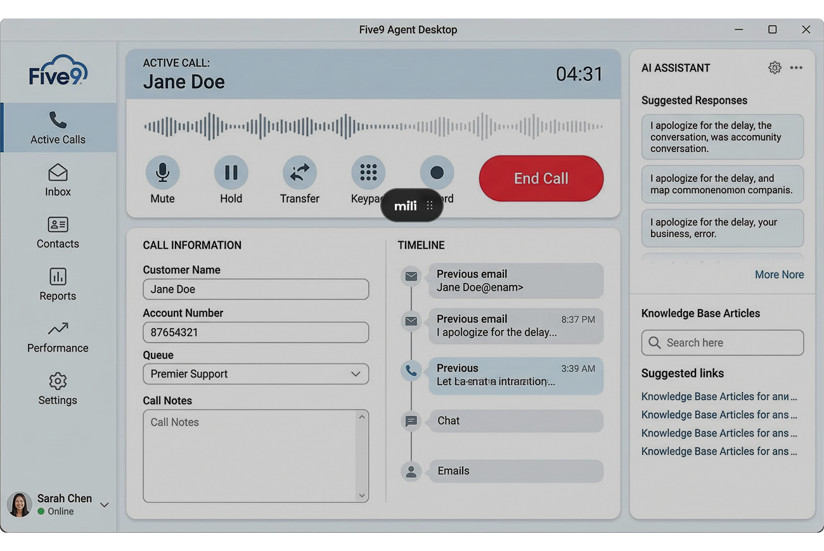
Task: Open the Chat timeline entry
Action: pos(516,421)
